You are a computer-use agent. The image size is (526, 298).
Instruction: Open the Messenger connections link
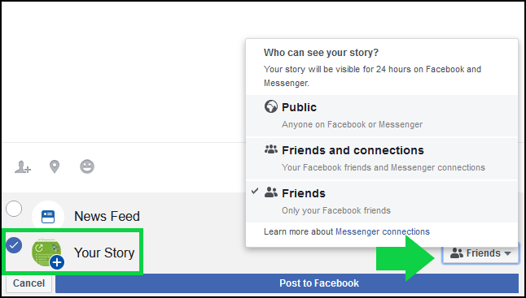coord(383,231)
